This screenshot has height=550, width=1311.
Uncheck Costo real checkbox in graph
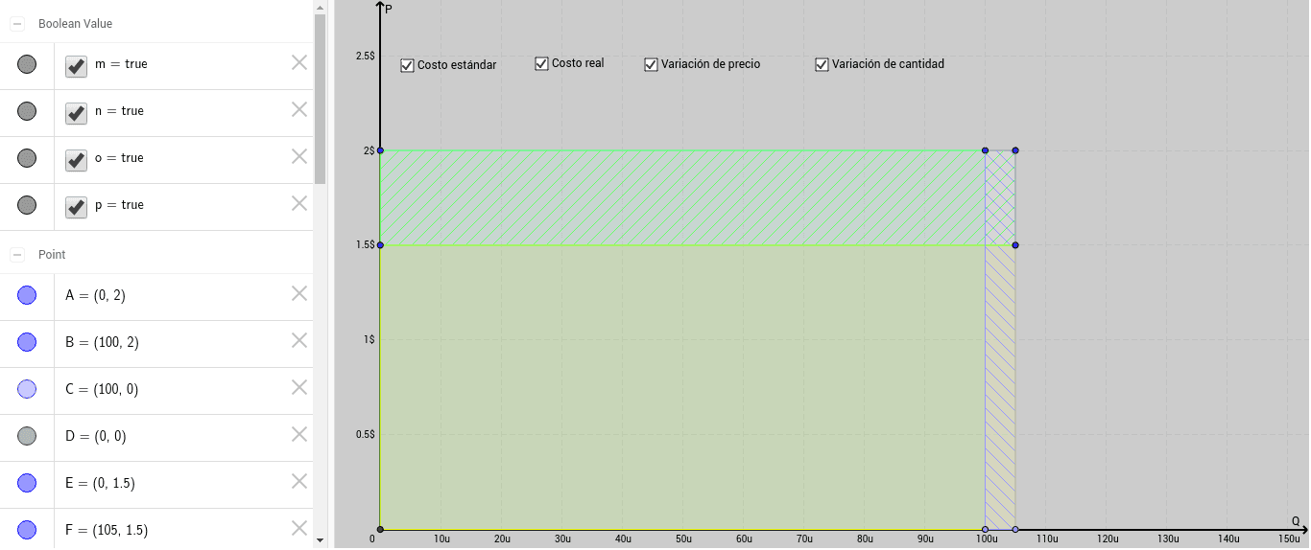pos(541,64)
